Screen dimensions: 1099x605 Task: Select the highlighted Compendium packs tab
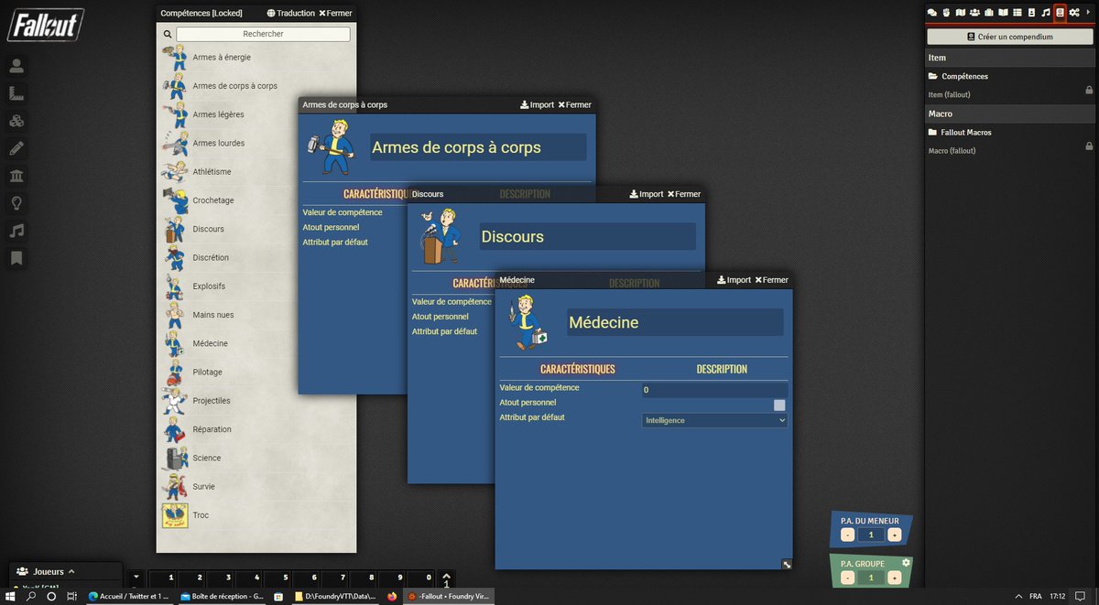click(x=1060, y=12)
